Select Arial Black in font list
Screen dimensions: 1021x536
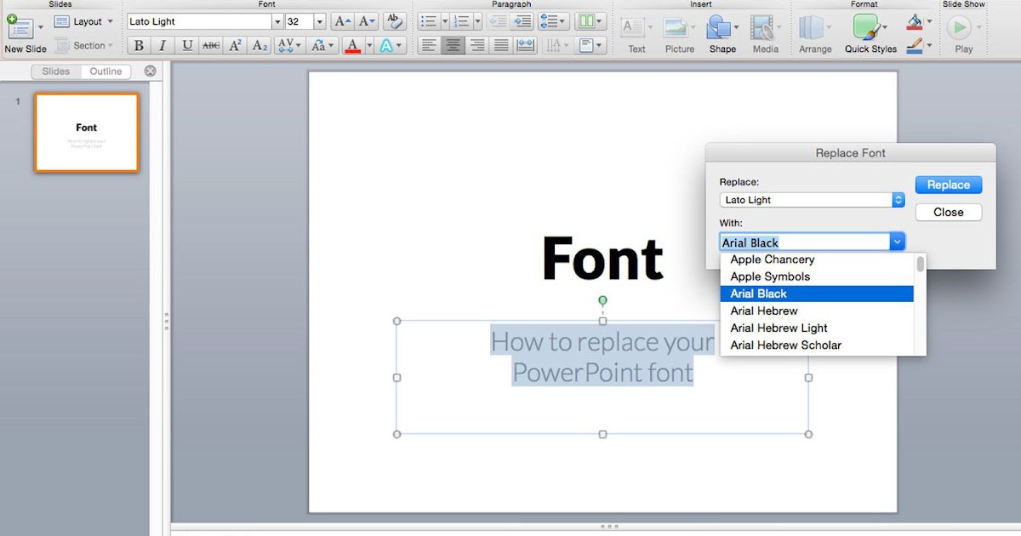tap(817, 294)
